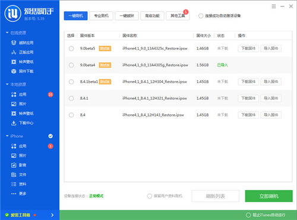Viewport: 297px width, 220px height.
Task: Switch to 一键越狱 tab
Action: tap(127, 15)
